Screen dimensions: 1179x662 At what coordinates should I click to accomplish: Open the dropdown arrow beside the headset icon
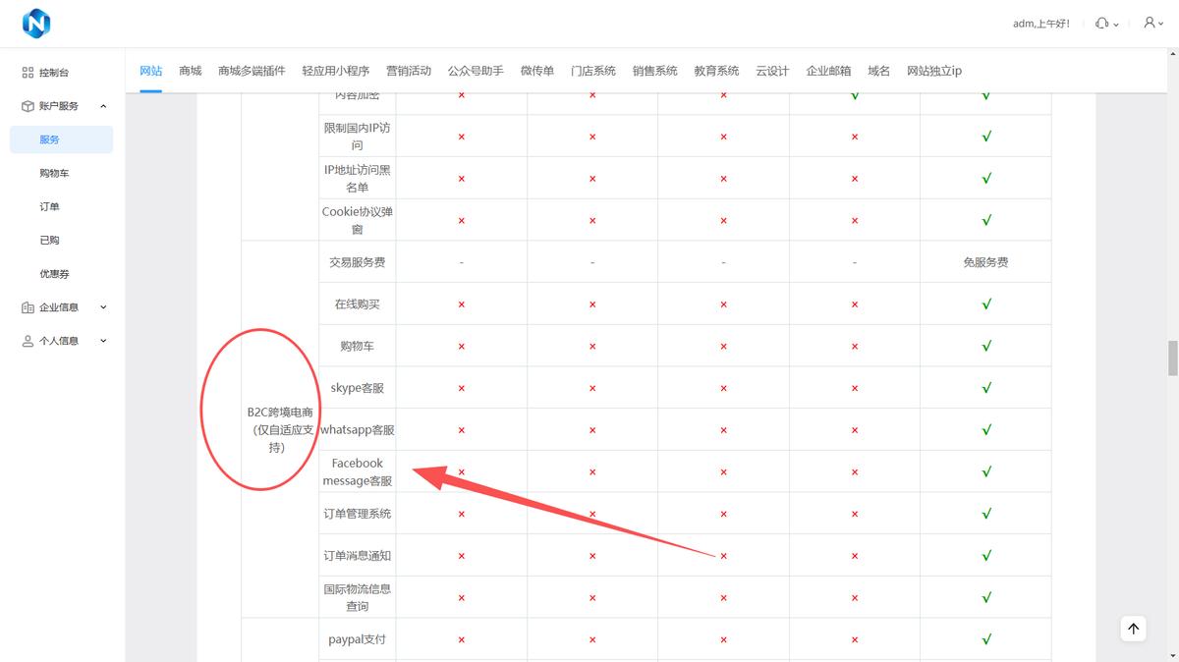point(1116,24)
